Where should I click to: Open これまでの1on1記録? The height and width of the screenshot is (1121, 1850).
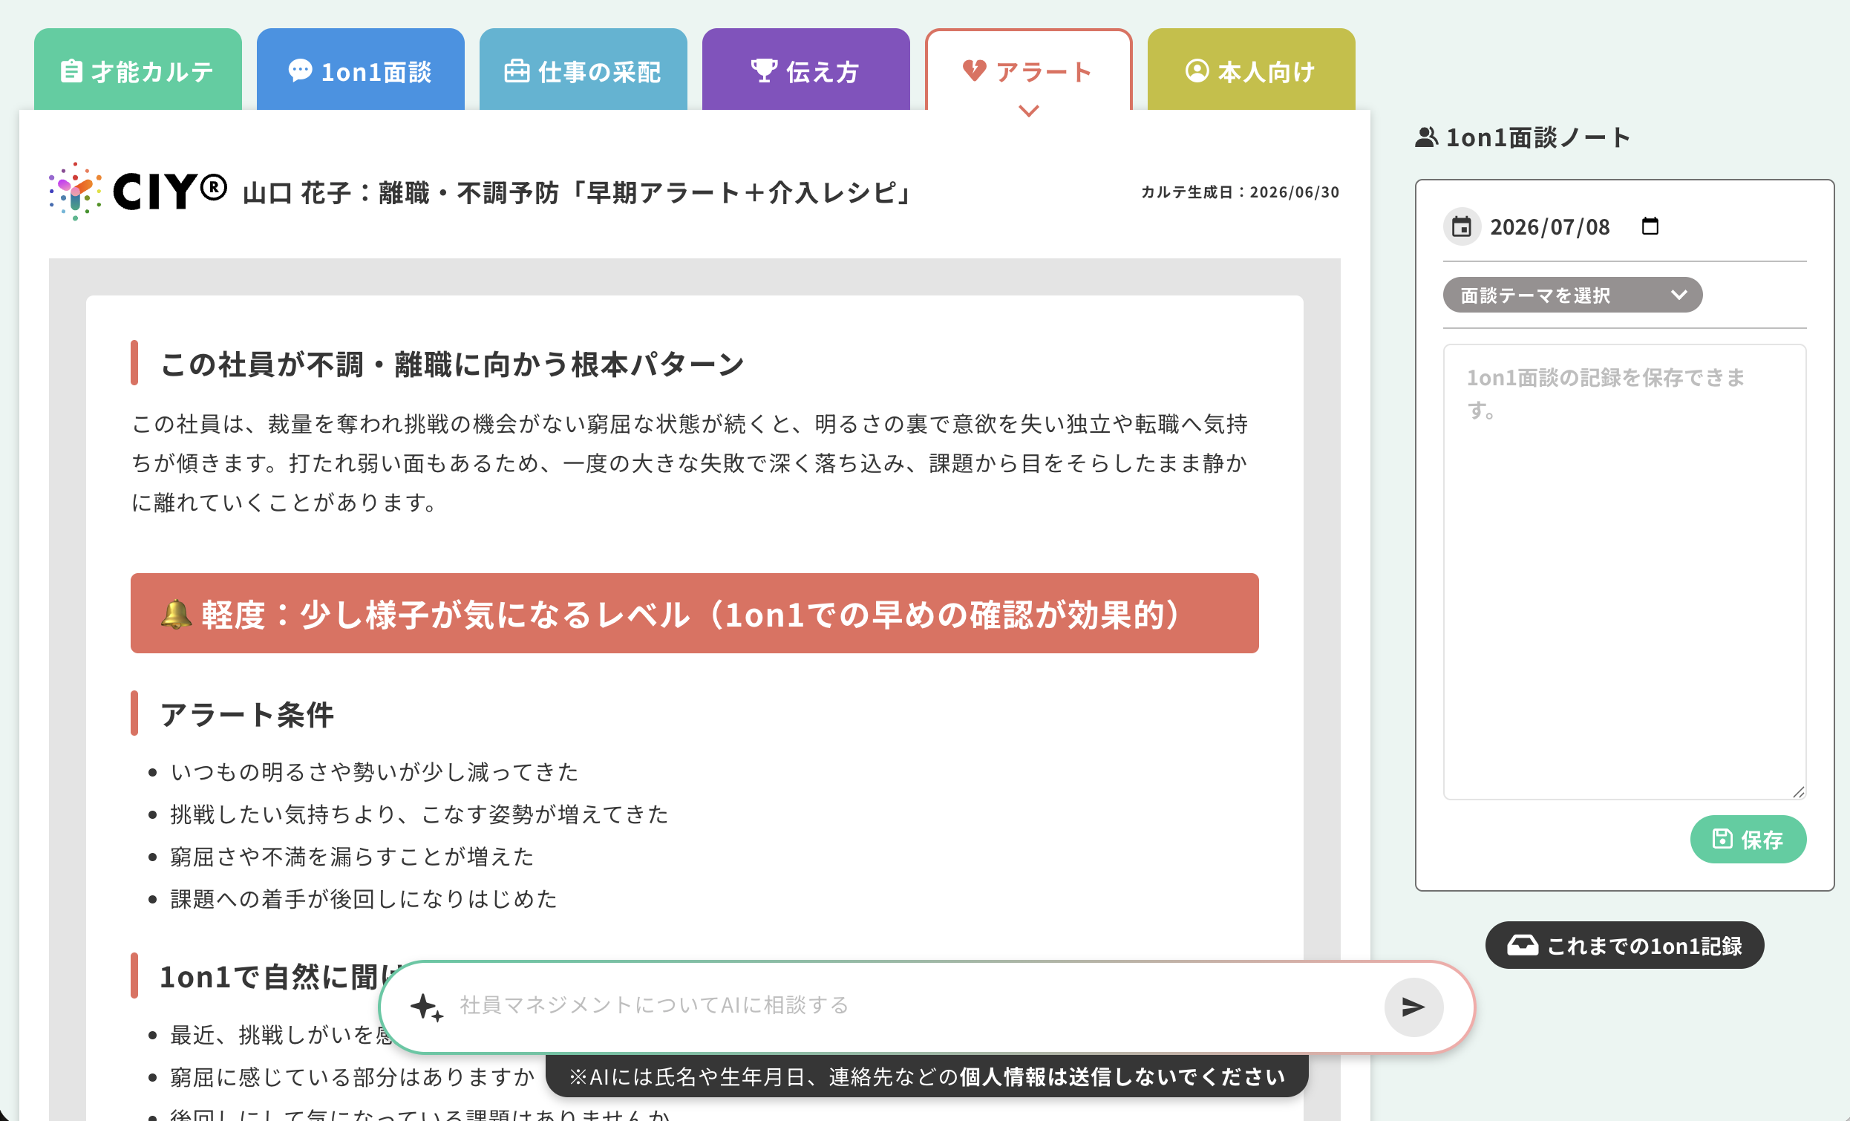coord(1624,944)
